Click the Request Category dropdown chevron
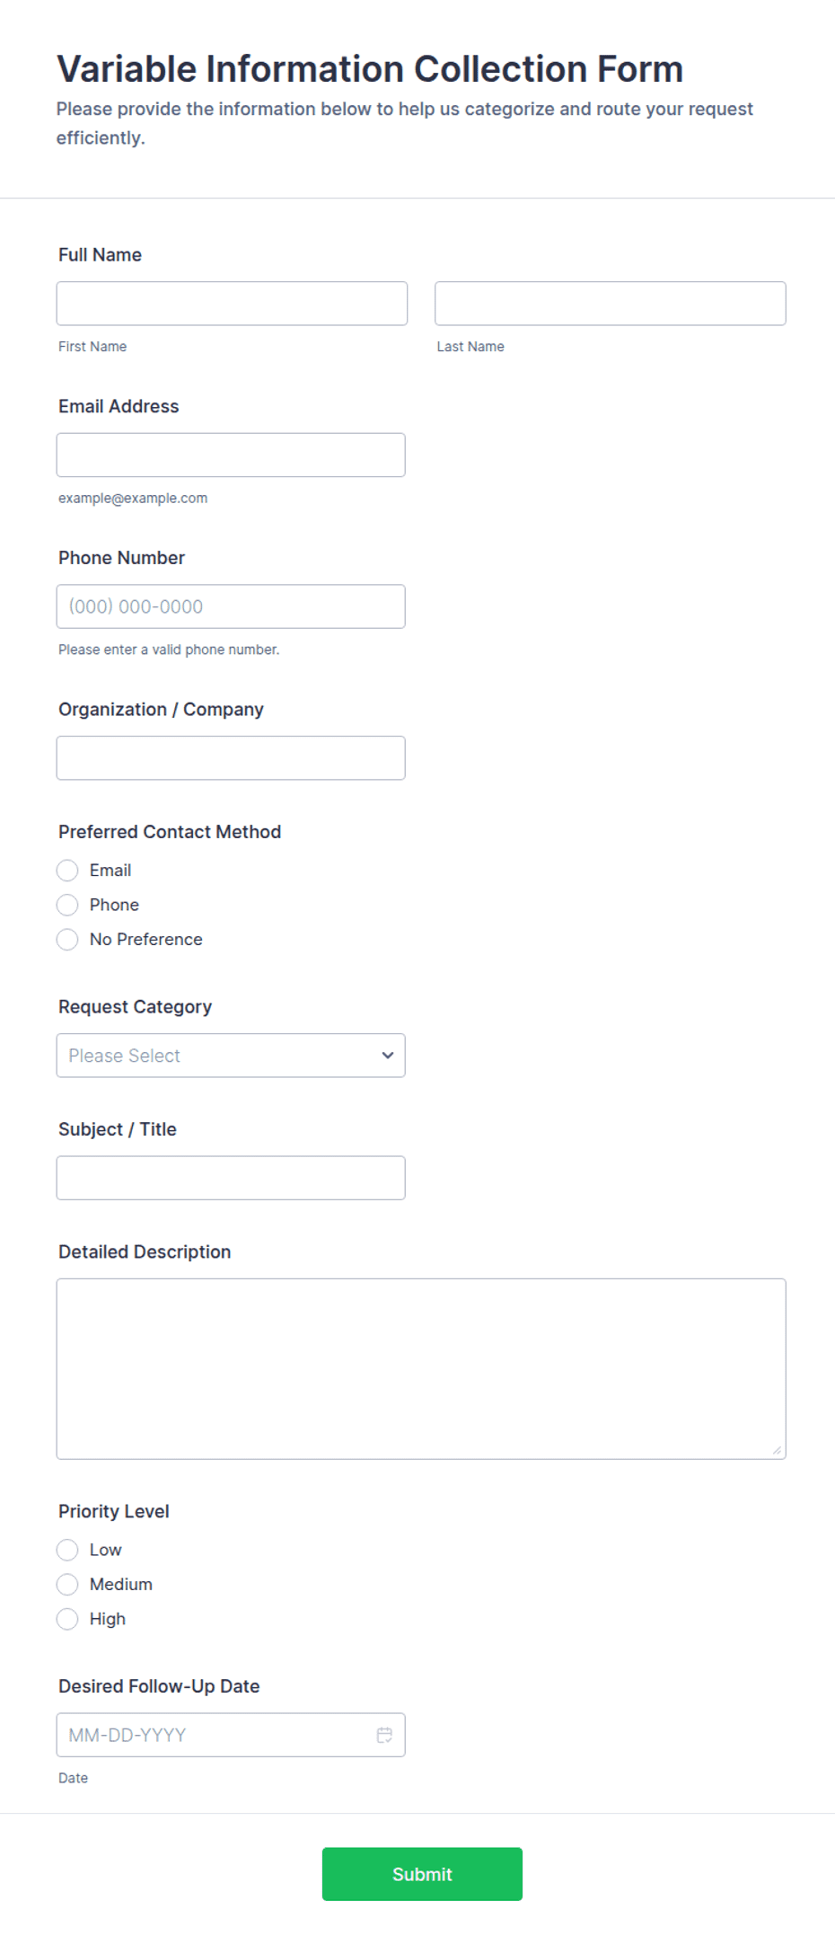This screenshot has height=1945, width=835. 388,1056
